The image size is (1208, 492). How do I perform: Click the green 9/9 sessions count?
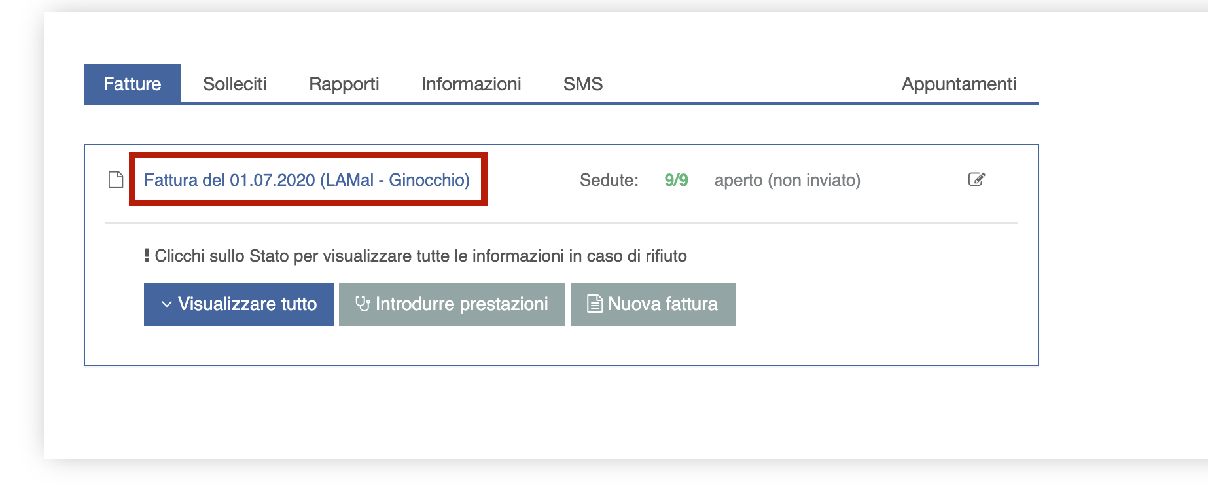[676, 180]
